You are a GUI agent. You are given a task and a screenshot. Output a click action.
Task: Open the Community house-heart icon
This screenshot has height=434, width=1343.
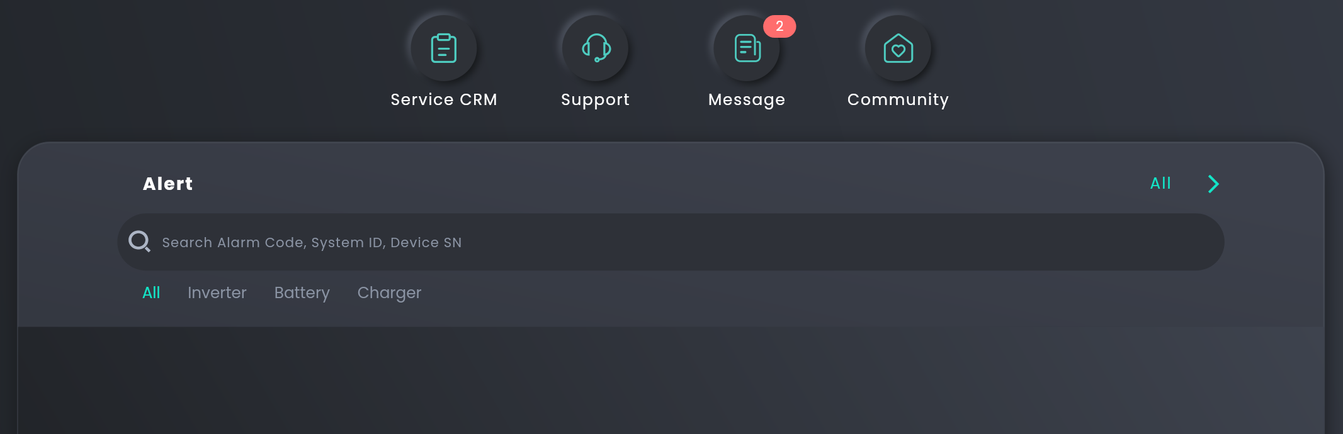pos(898,48)
